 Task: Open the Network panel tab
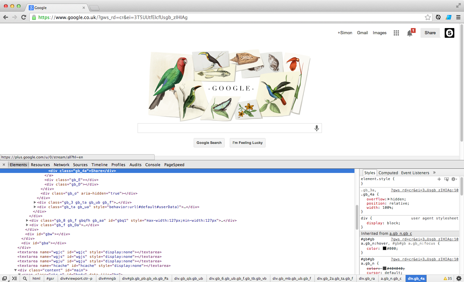click(x=62, y=165)
